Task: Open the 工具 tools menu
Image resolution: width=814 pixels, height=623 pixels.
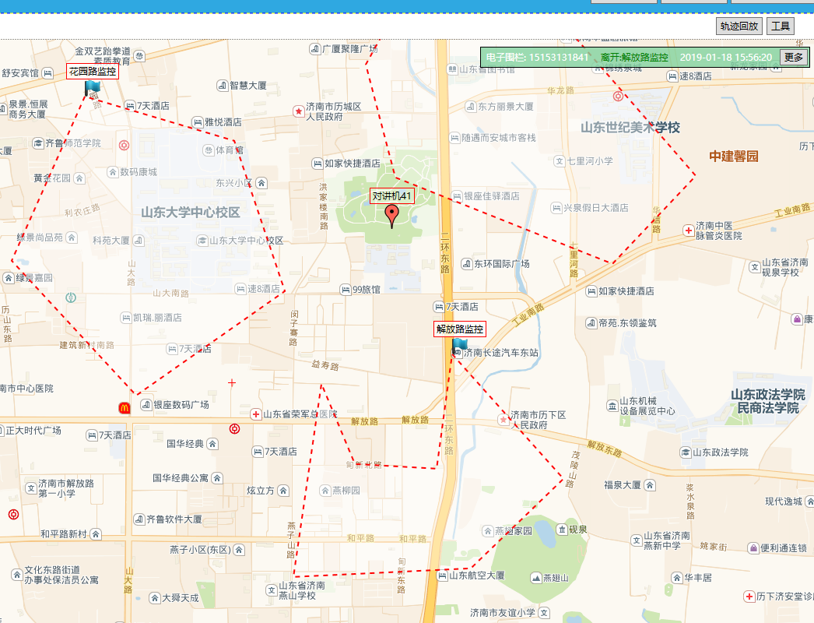Action: (x=781, y=26)
